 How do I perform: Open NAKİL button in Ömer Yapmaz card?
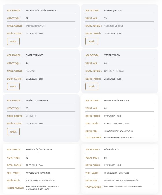pos(13,87)
